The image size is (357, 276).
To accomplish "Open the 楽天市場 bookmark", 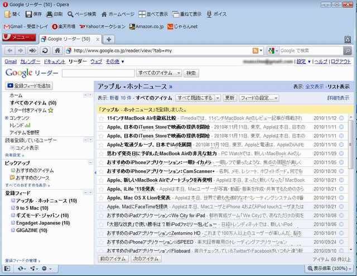I will pyautogui.click(x=64, y=26).
